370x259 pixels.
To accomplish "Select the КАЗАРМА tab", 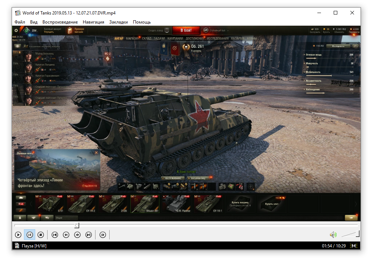I will 238,38.
